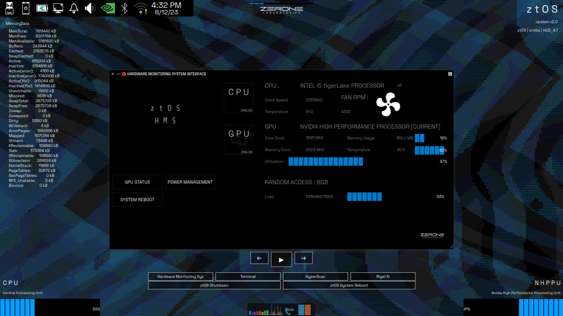Viewport: 563px width, 316px height.
Task: Click the top-right window corner button
Action: pos(450,74)
